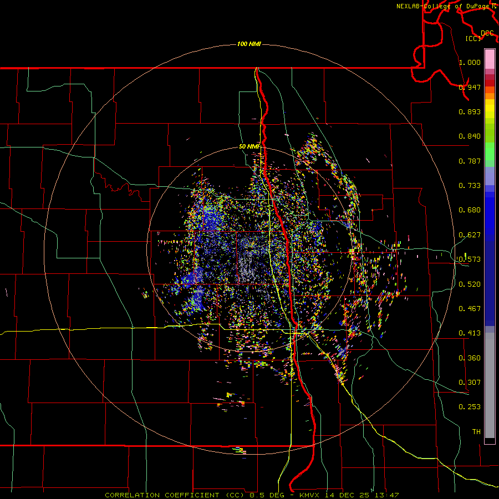
Task: Pick the gray segment of the color bar
Action: (x=490, y=385)
